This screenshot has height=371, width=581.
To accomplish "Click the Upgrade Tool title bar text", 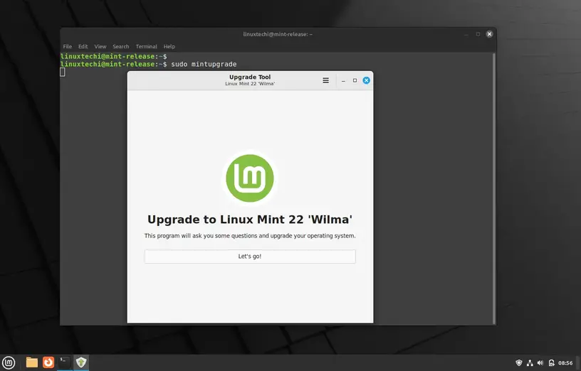I will point(250,77).
